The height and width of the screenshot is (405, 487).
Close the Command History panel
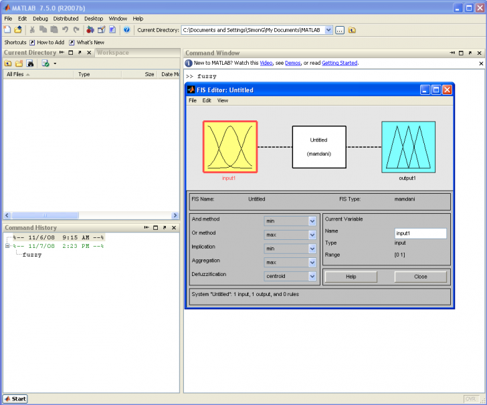click(174, 227)
